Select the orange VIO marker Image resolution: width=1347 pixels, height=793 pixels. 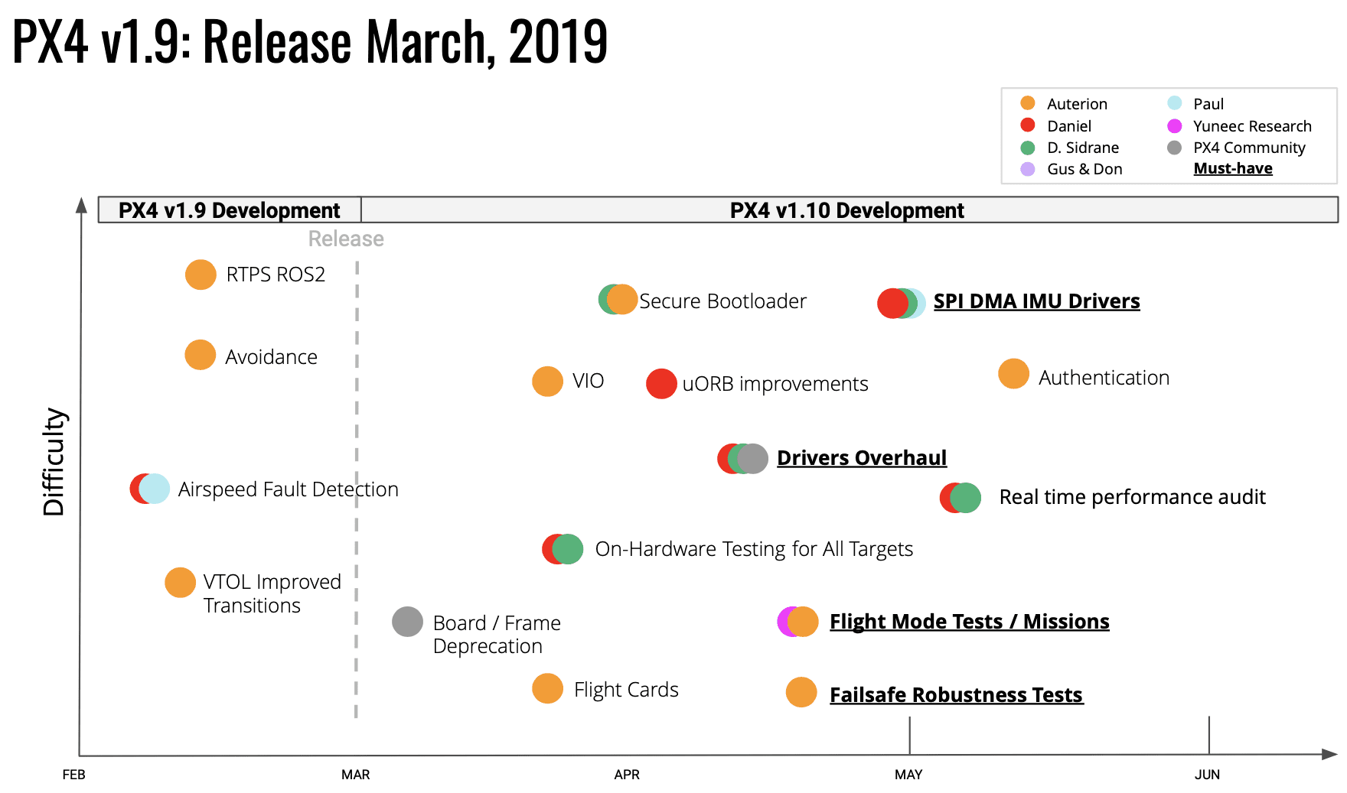pyautogui.click(x=547, y=381)
